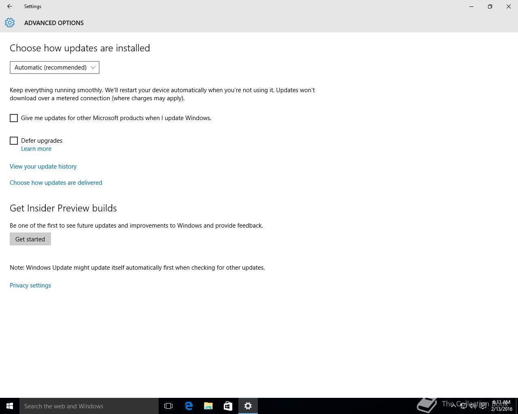
Task: Open the Learn more link under Defer upgrades
Action: 36,149
